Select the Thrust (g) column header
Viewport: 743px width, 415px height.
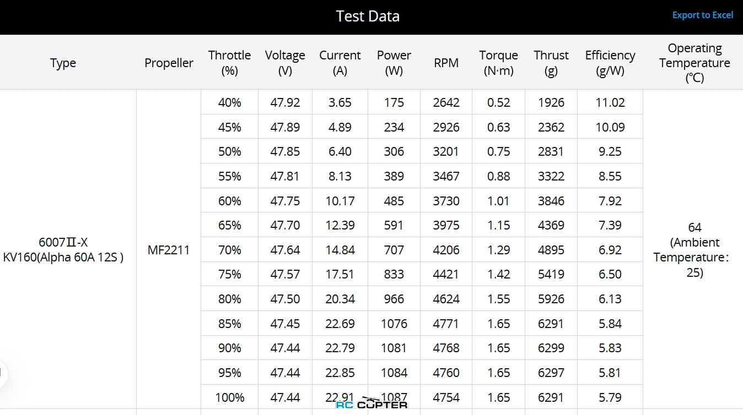click(551, 63)
